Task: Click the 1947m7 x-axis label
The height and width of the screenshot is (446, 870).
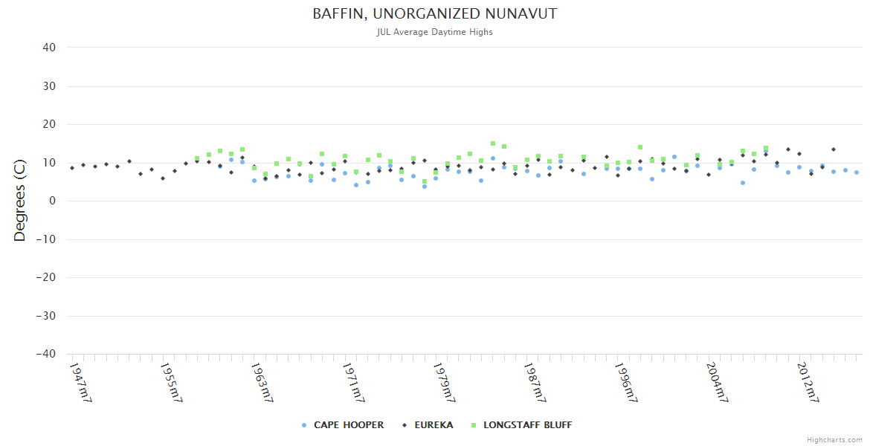Action: pos(80,382)
